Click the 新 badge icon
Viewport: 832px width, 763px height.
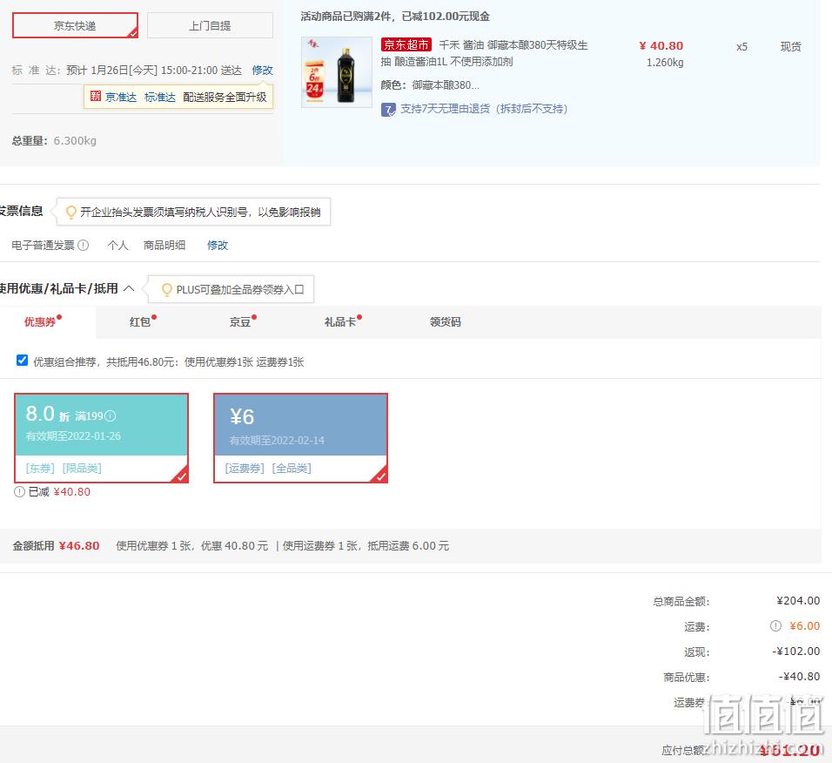point(96,96)
